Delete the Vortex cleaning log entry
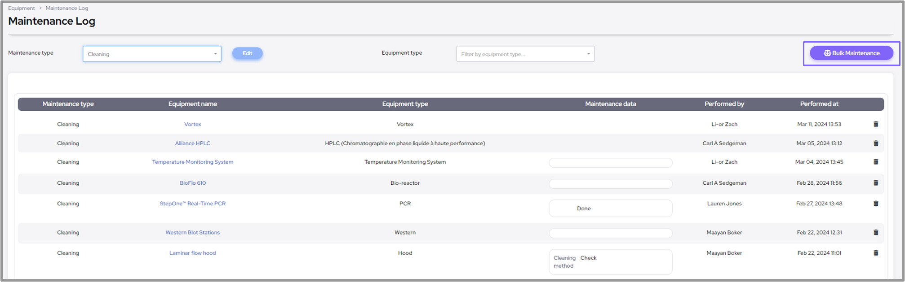The width and height of the screenshot is (905, 282). (875, 124)
